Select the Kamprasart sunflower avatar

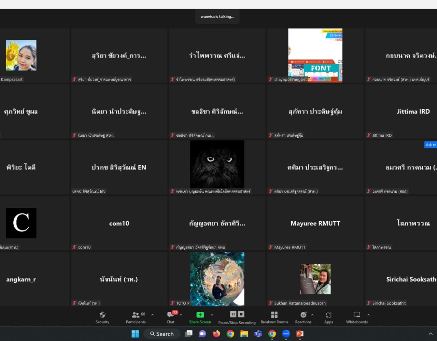(21, 55)
